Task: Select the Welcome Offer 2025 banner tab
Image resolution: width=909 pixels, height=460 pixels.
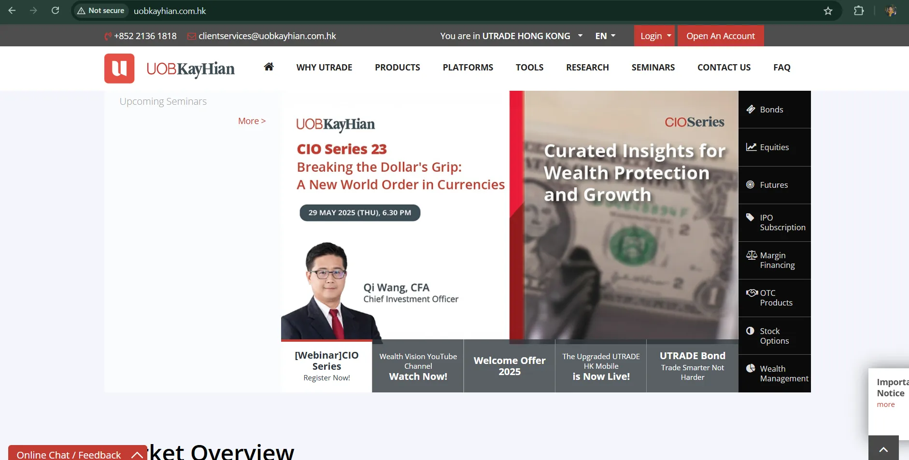Action: click(510, 366)
